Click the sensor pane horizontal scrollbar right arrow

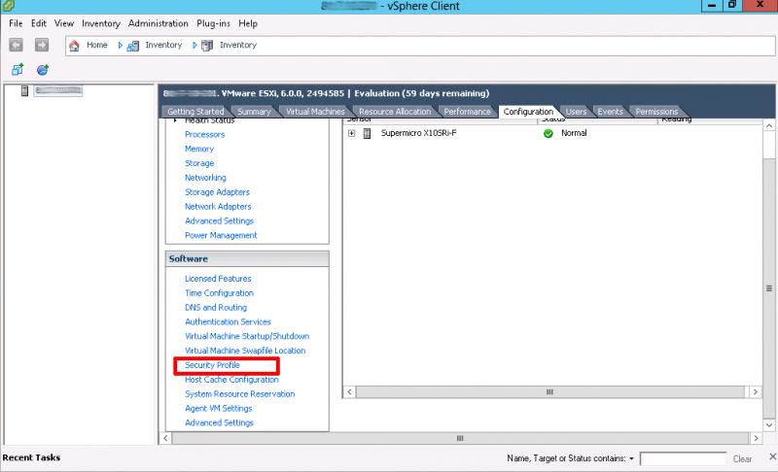pyautogui.click(x=756, y=391)
